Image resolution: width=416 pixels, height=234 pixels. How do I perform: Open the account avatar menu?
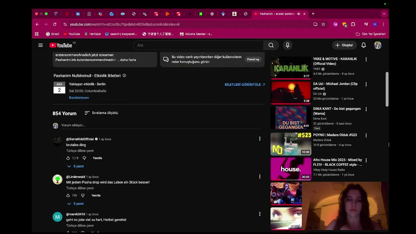click(378, 45)
